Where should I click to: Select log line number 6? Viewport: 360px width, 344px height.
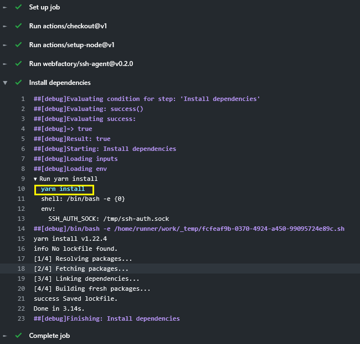pos(23,149)
